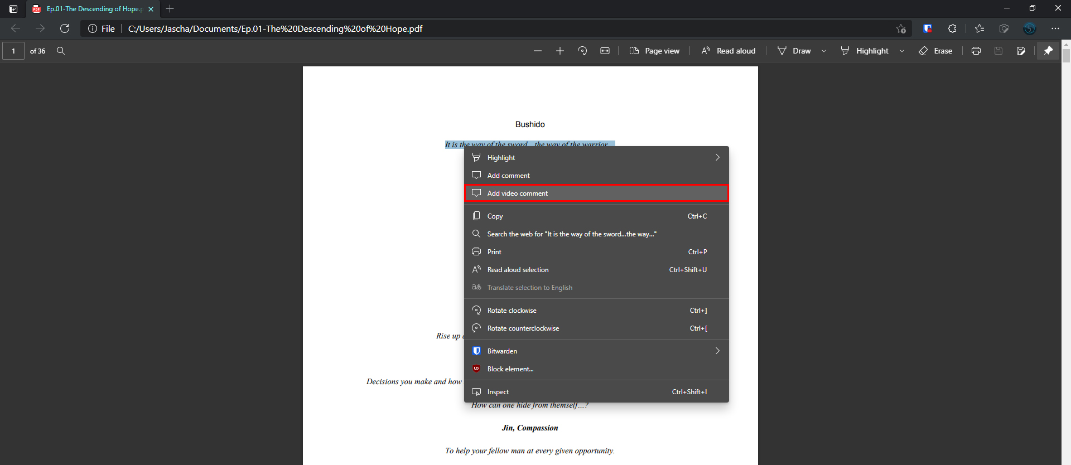Zoom in the PDF
The image size is (1071, 465).
(560, 51)
